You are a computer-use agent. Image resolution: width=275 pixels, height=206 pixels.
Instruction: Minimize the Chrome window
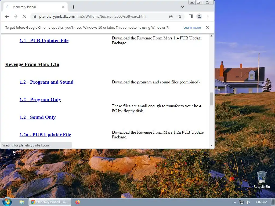(x=192, y=3)
